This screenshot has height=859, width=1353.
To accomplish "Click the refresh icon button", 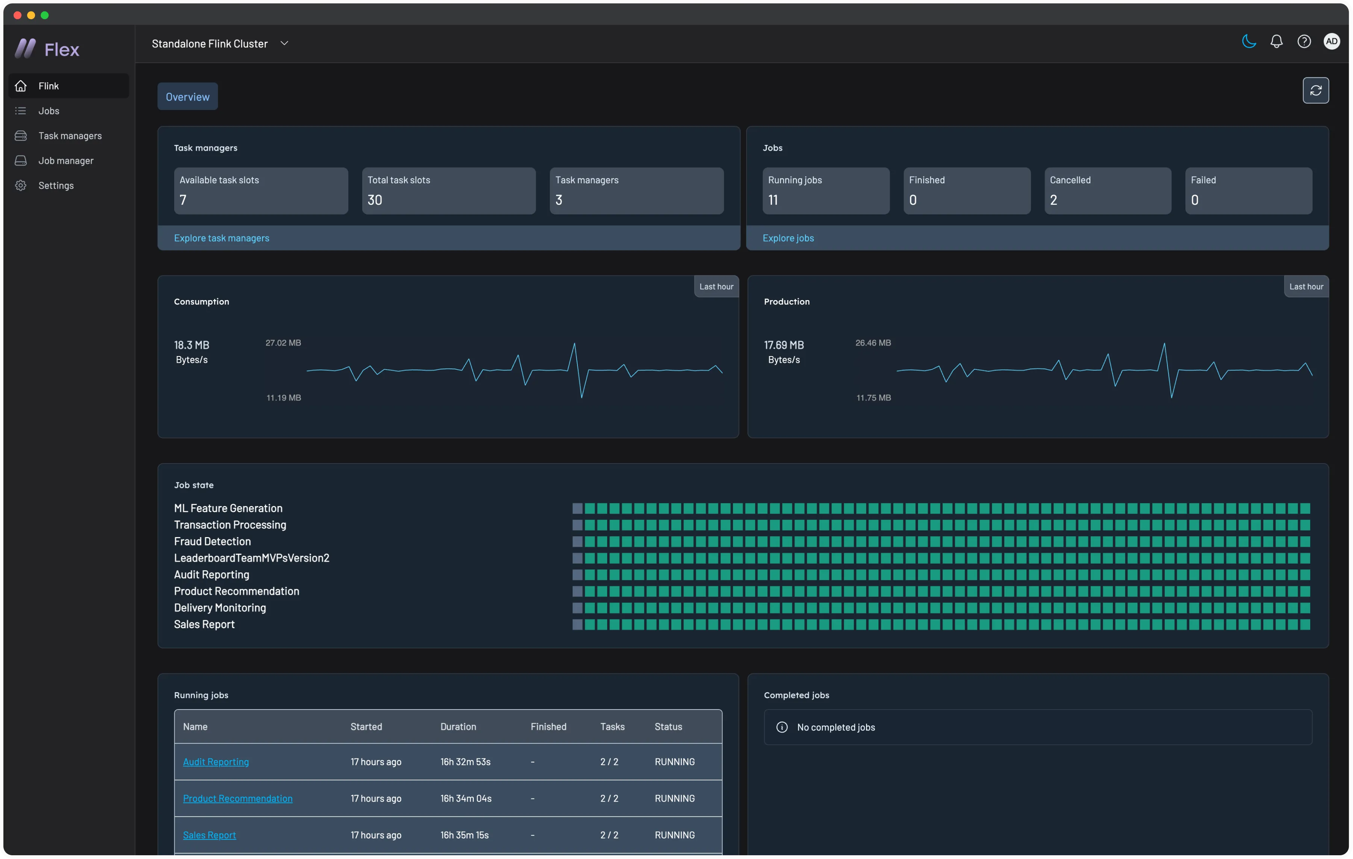I will tap(1315, 91).
